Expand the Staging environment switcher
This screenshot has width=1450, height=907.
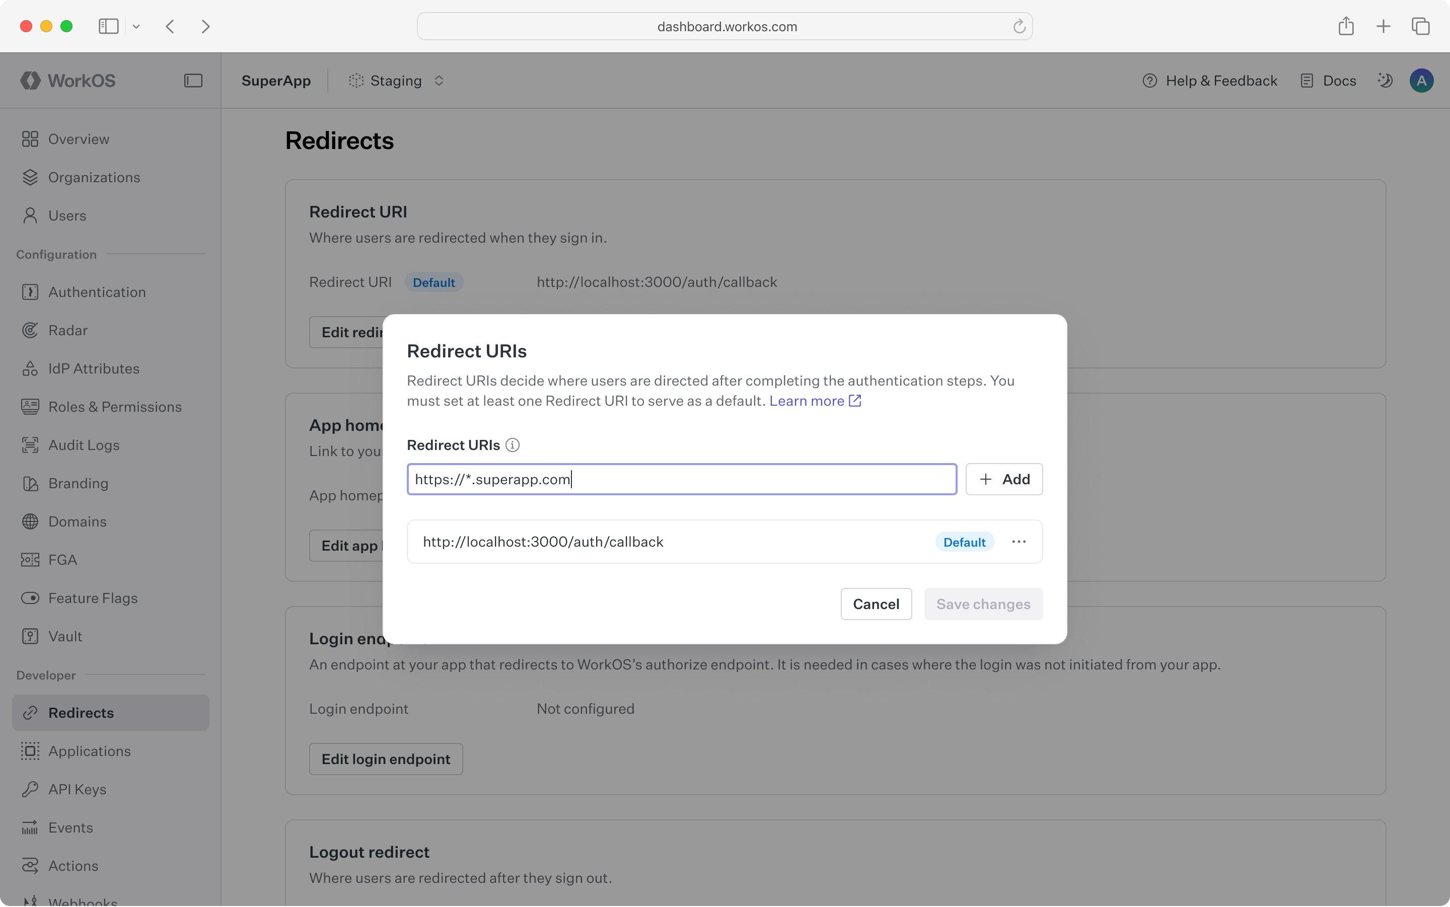[397, 81]
